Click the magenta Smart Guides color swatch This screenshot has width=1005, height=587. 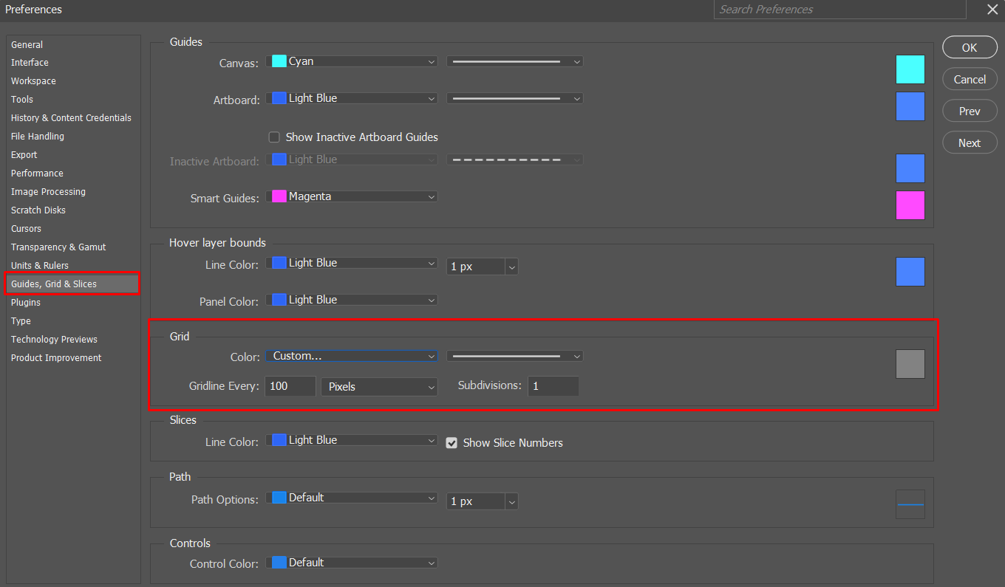[x=910, y=205]
